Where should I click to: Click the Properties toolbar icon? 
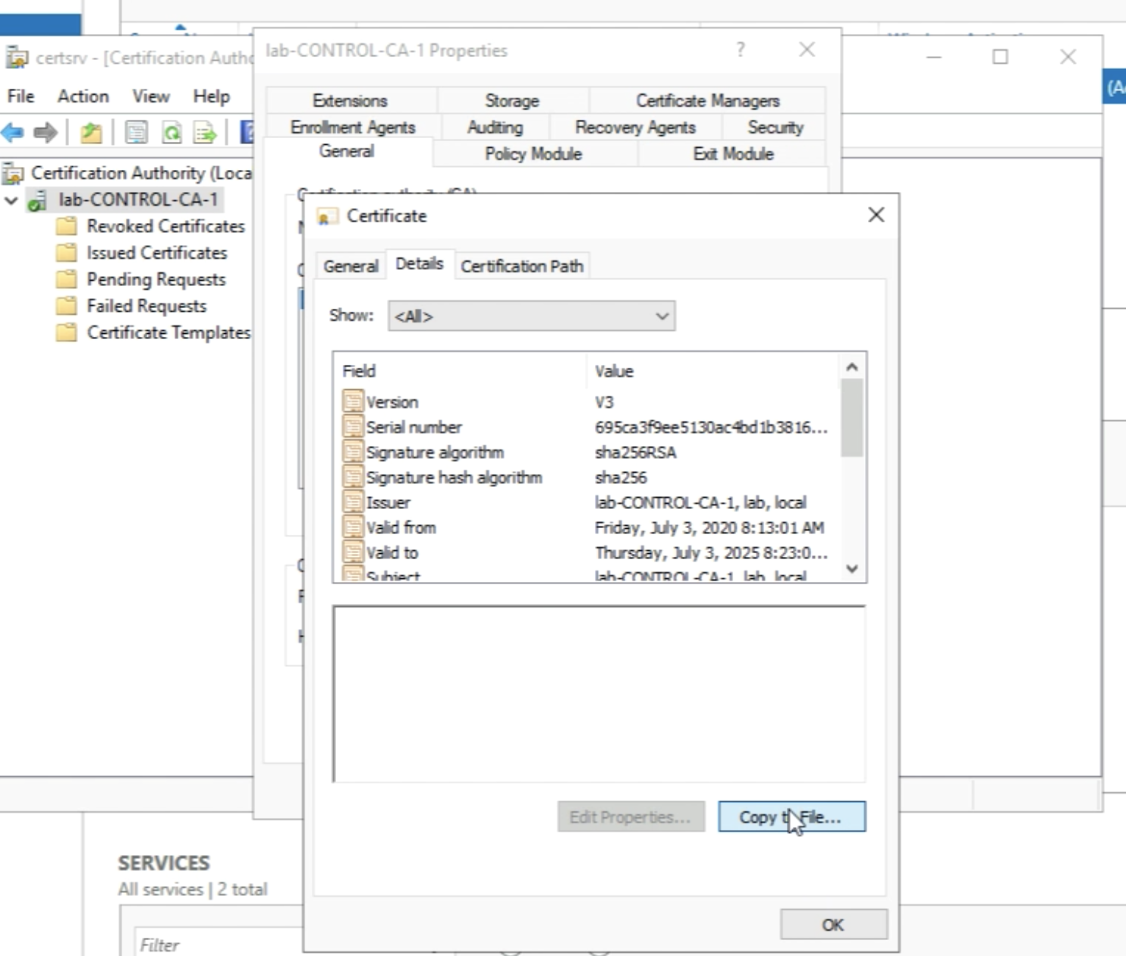(137, 133)
